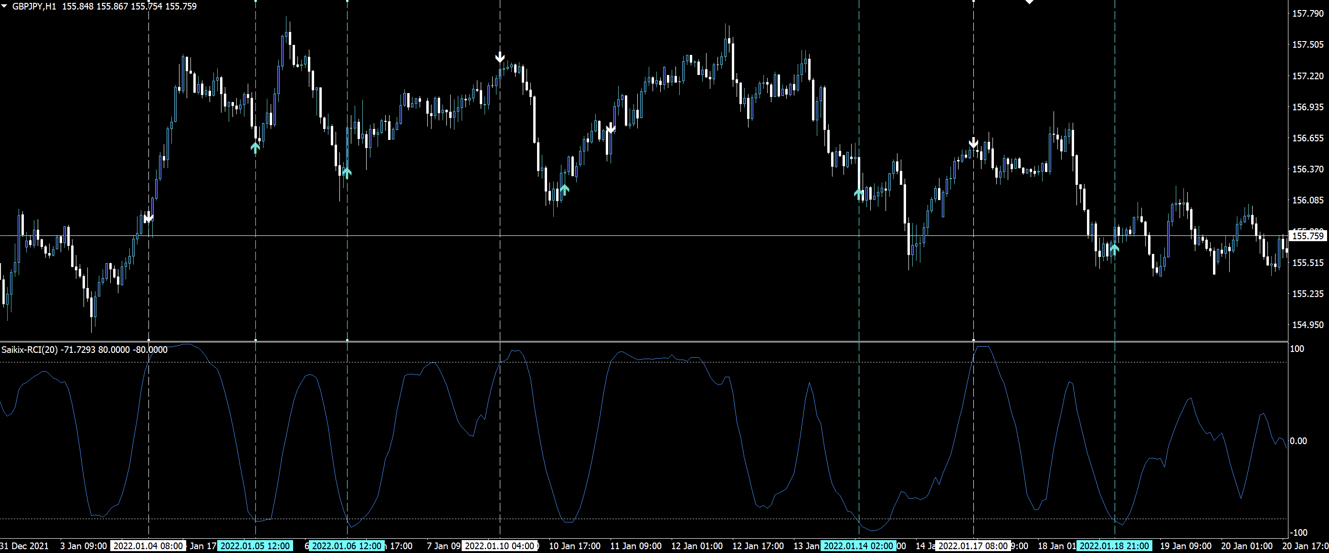
Task: Click the cyan 2022.01.18 21:00 date label
Action: coord(1114,546)
